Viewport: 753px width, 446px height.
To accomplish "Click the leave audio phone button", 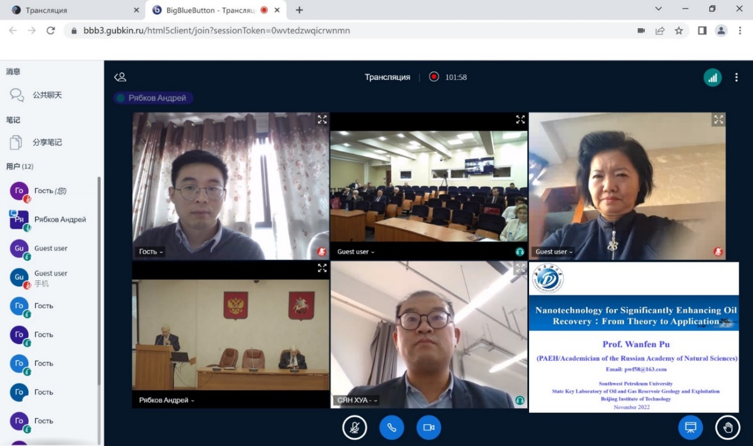I will point(392,427).
